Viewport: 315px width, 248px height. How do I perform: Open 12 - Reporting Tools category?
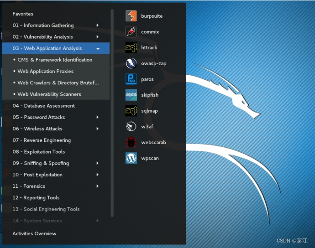click(56, 198)
